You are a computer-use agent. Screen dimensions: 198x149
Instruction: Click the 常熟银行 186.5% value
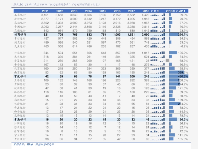[183, 119]
